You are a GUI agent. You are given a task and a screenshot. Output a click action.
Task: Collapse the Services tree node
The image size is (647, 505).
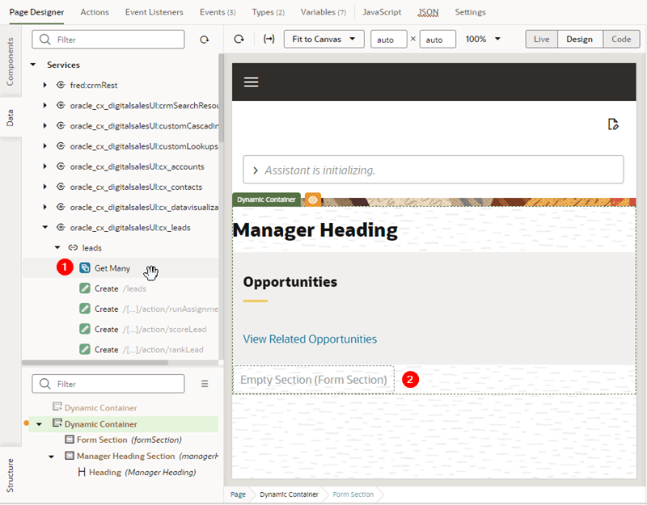(33, 65)
